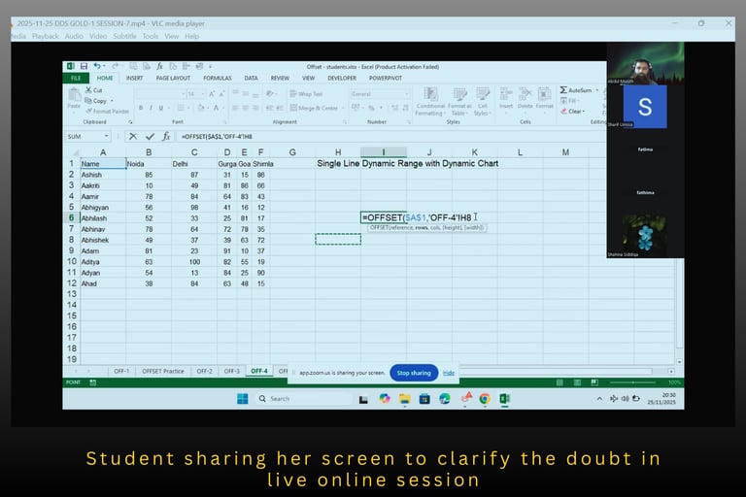Click the macro record icon in Excel's status bar
746x497 pixels.
pyautogui.click(x=93, y=382)
